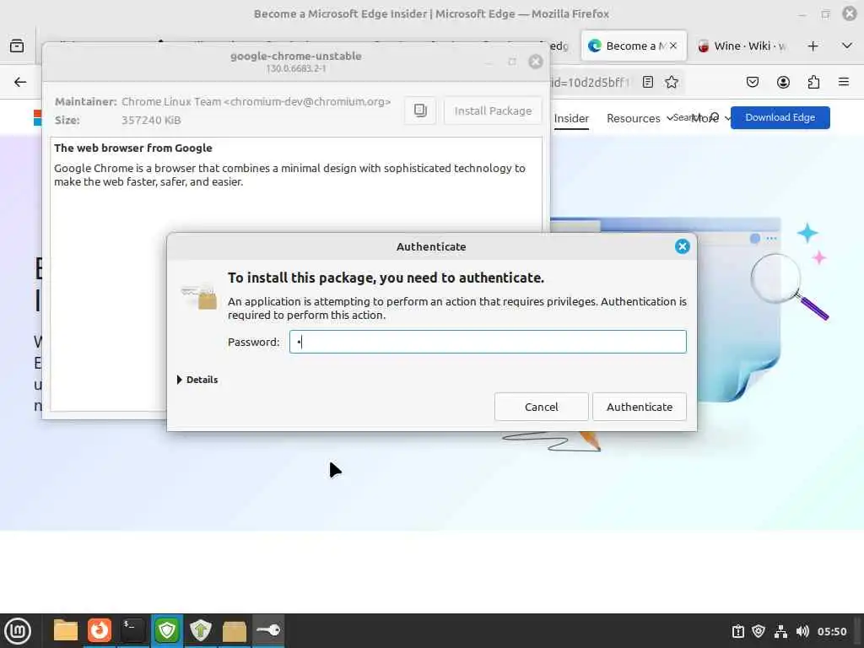Bookmark this page with the star icon
The width and height of the screenshot is (864, 648).
[671, 82]
